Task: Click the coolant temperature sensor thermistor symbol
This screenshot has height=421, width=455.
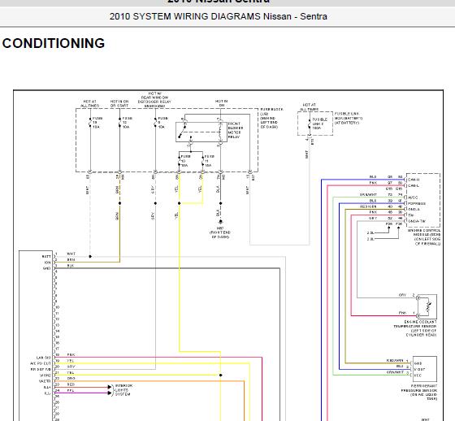Action: [x=428, y=307]
